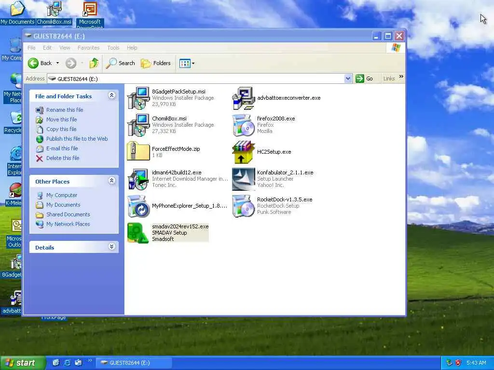
Task: Go up one folder level
Action: click(x=94, y=63)
